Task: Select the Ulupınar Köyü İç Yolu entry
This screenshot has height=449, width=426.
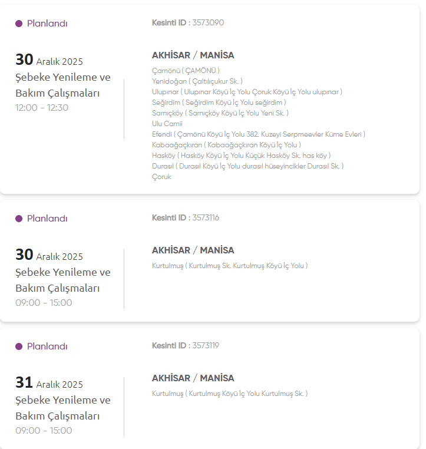Action: coord(247,92)
